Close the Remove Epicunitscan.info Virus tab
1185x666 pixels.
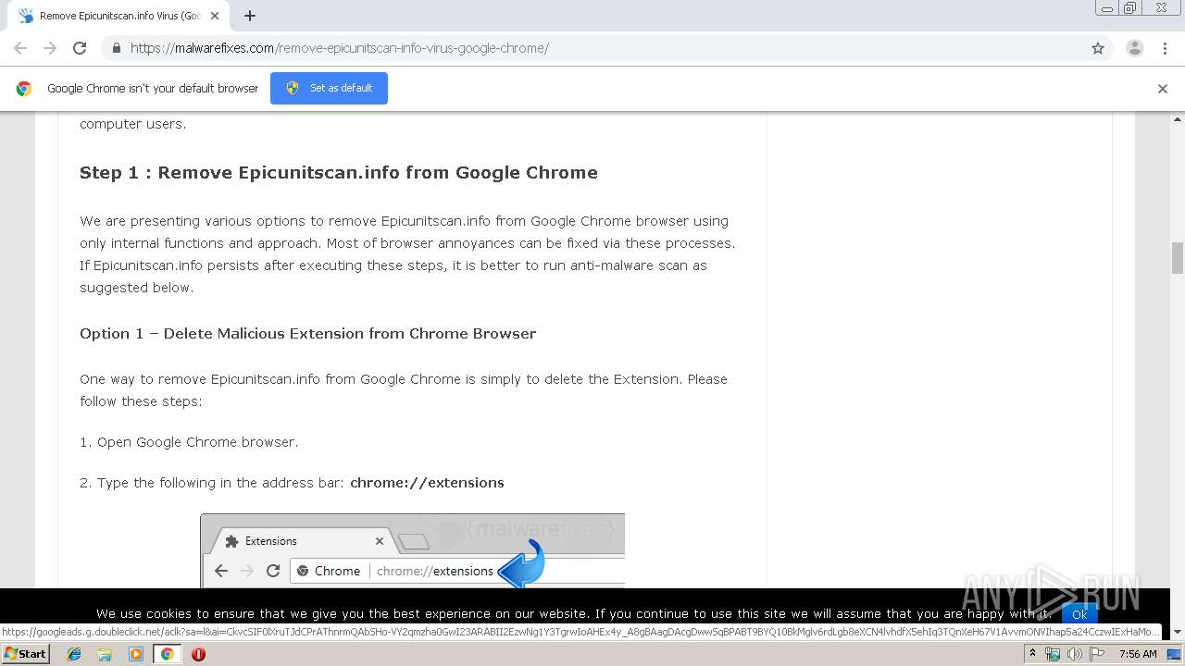(x=216, y=16)
